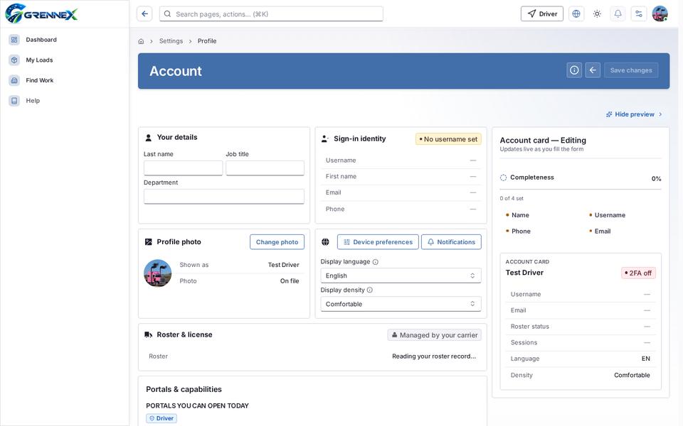Click the 2FA off badge

pos(638,273)
